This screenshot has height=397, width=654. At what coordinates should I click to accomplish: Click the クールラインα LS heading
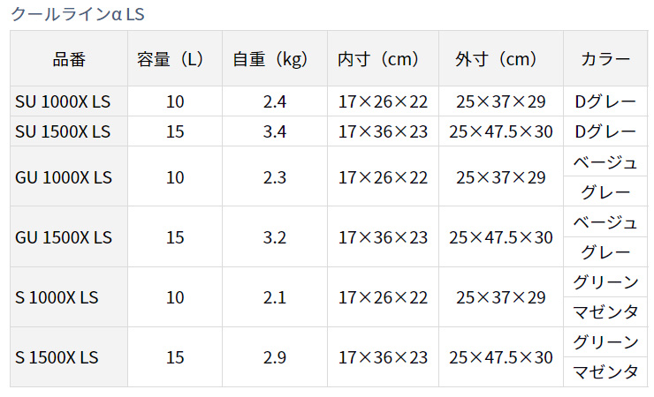pyautogui.click(x=78, y=14)
